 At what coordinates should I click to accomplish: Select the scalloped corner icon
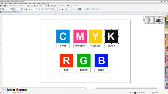[48, 9]
